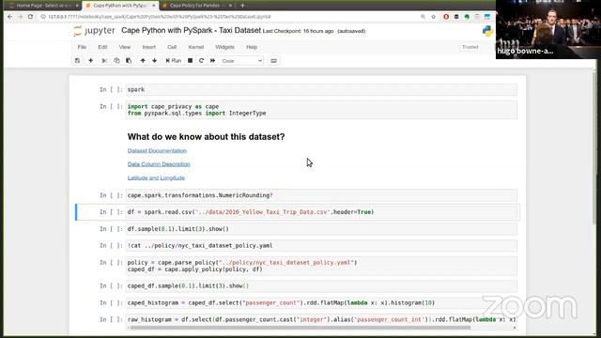
Task: Open a new browser tab
Action: point(242,6)
